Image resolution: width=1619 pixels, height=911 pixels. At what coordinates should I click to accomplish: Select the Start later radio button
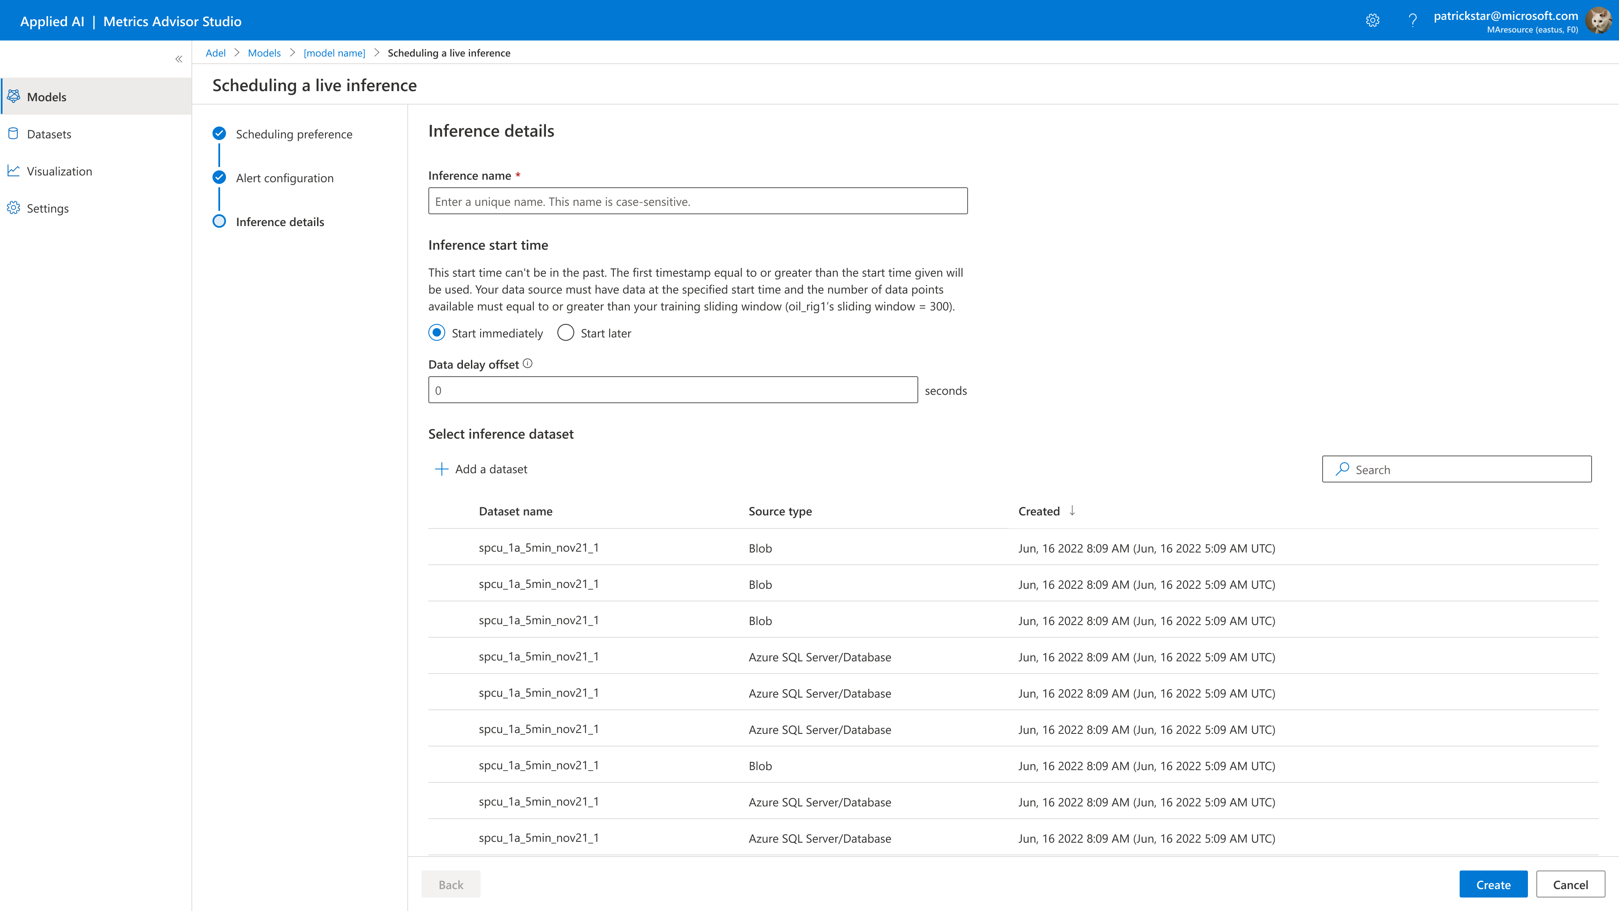click(x=566, y=333)
